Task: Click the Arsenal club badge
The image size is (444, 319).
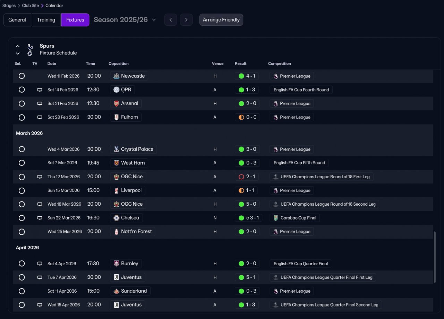Action: (x=117, y=103)
